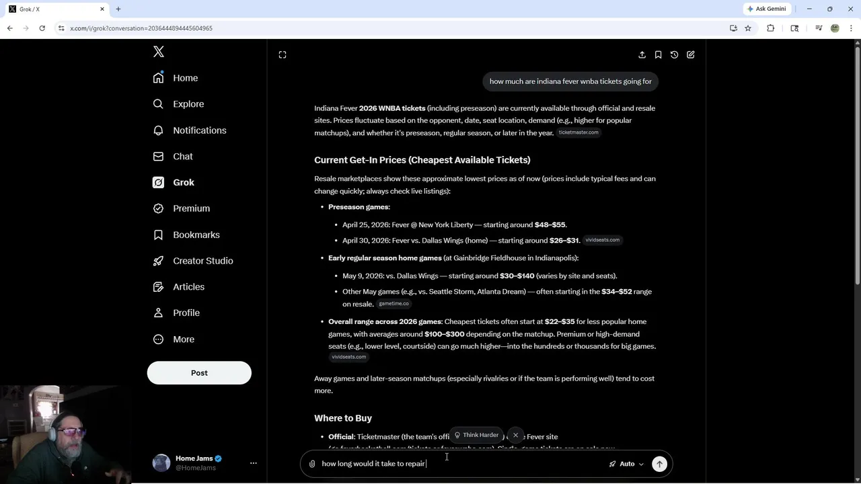Click the Explore magnifier icon
861x484 pixels.
(x=158, y=104)
